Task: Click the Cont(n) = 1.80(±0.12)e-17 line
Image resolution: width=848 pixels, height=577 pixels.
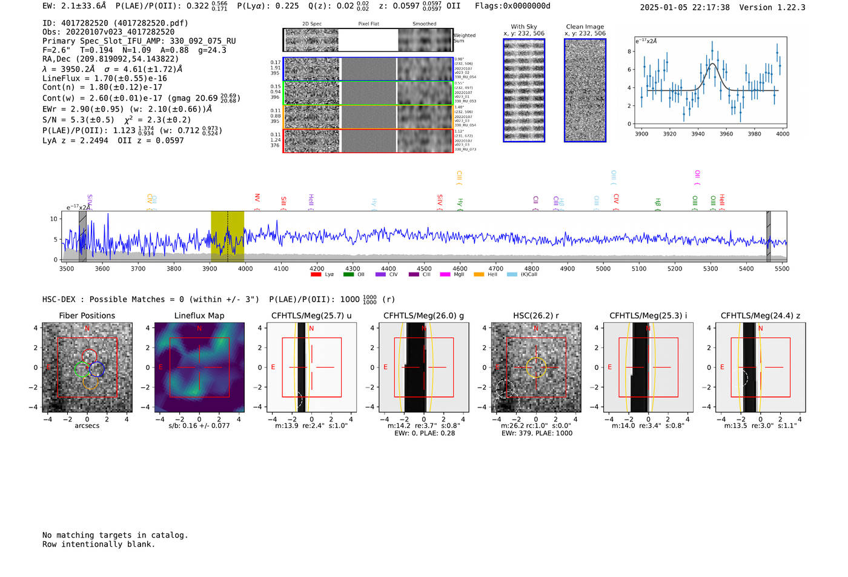Action: pyautogui.click(x=102, y=87)
